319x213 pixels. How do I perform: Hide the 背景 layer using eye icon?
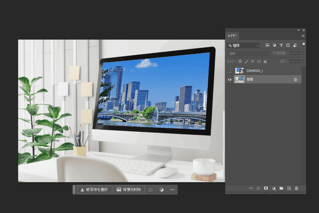(229, 79)
